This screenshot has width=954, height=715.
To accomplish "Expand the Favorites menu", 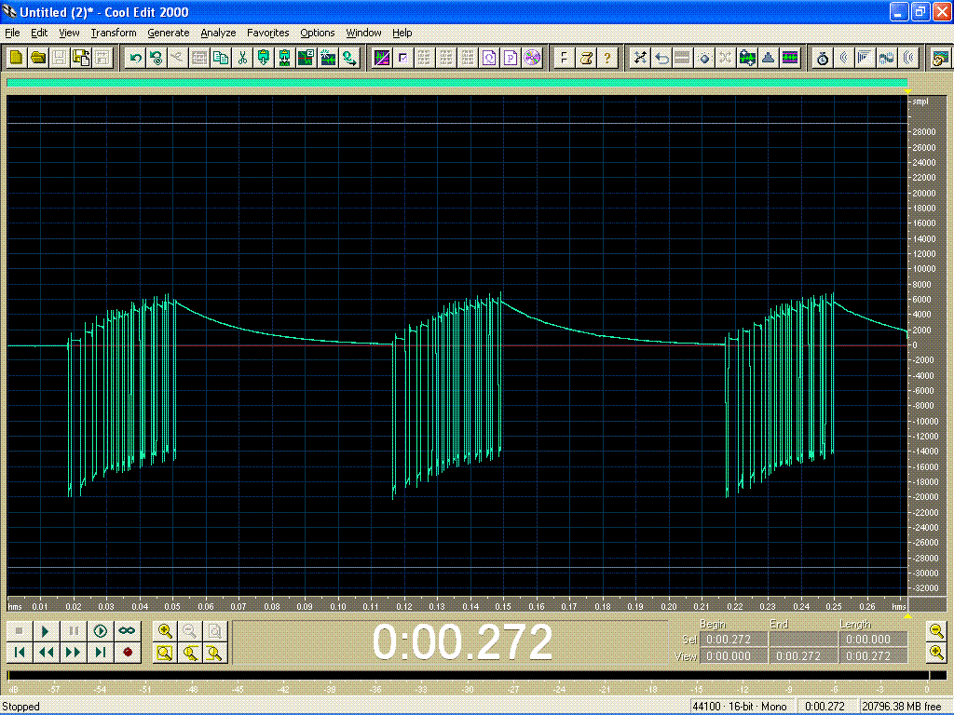I will 267,33.
